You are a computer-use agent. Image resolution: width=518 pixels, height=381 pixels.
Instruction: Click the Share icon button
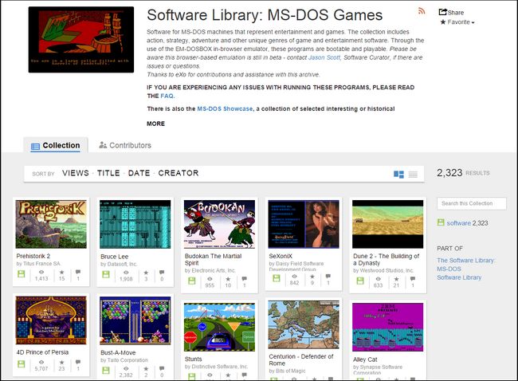451,12
